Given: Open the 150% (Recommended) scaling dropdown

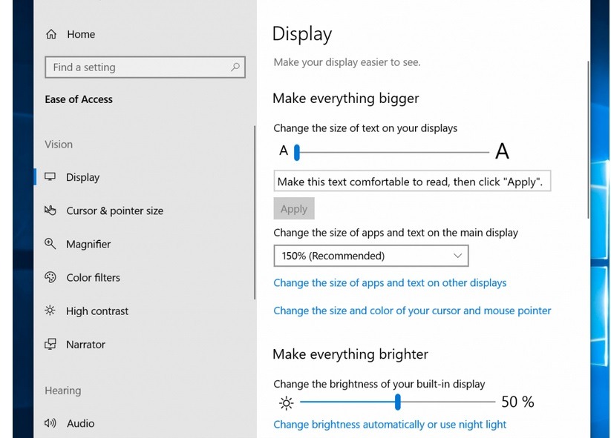Looking at the screenshot, I should 371,256.
